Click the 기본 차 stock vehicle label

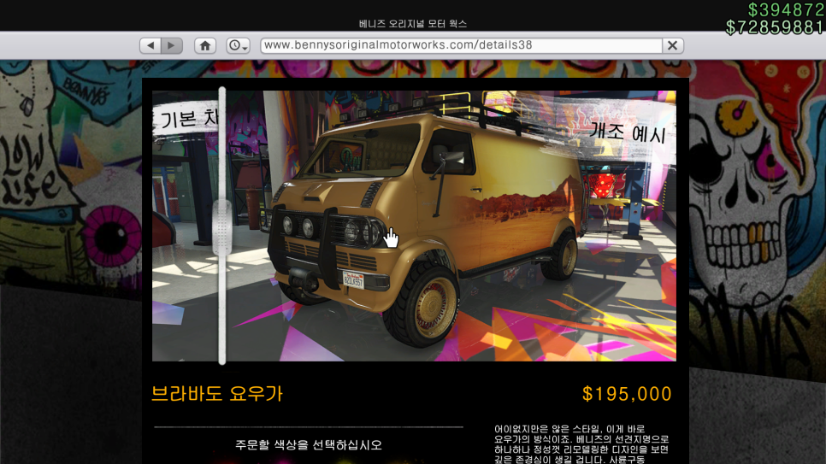tap(188, 119)
